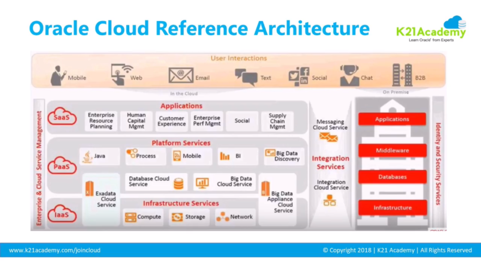
Task: Click the Enterprise Resource Planning box
Action: point(101,121)
